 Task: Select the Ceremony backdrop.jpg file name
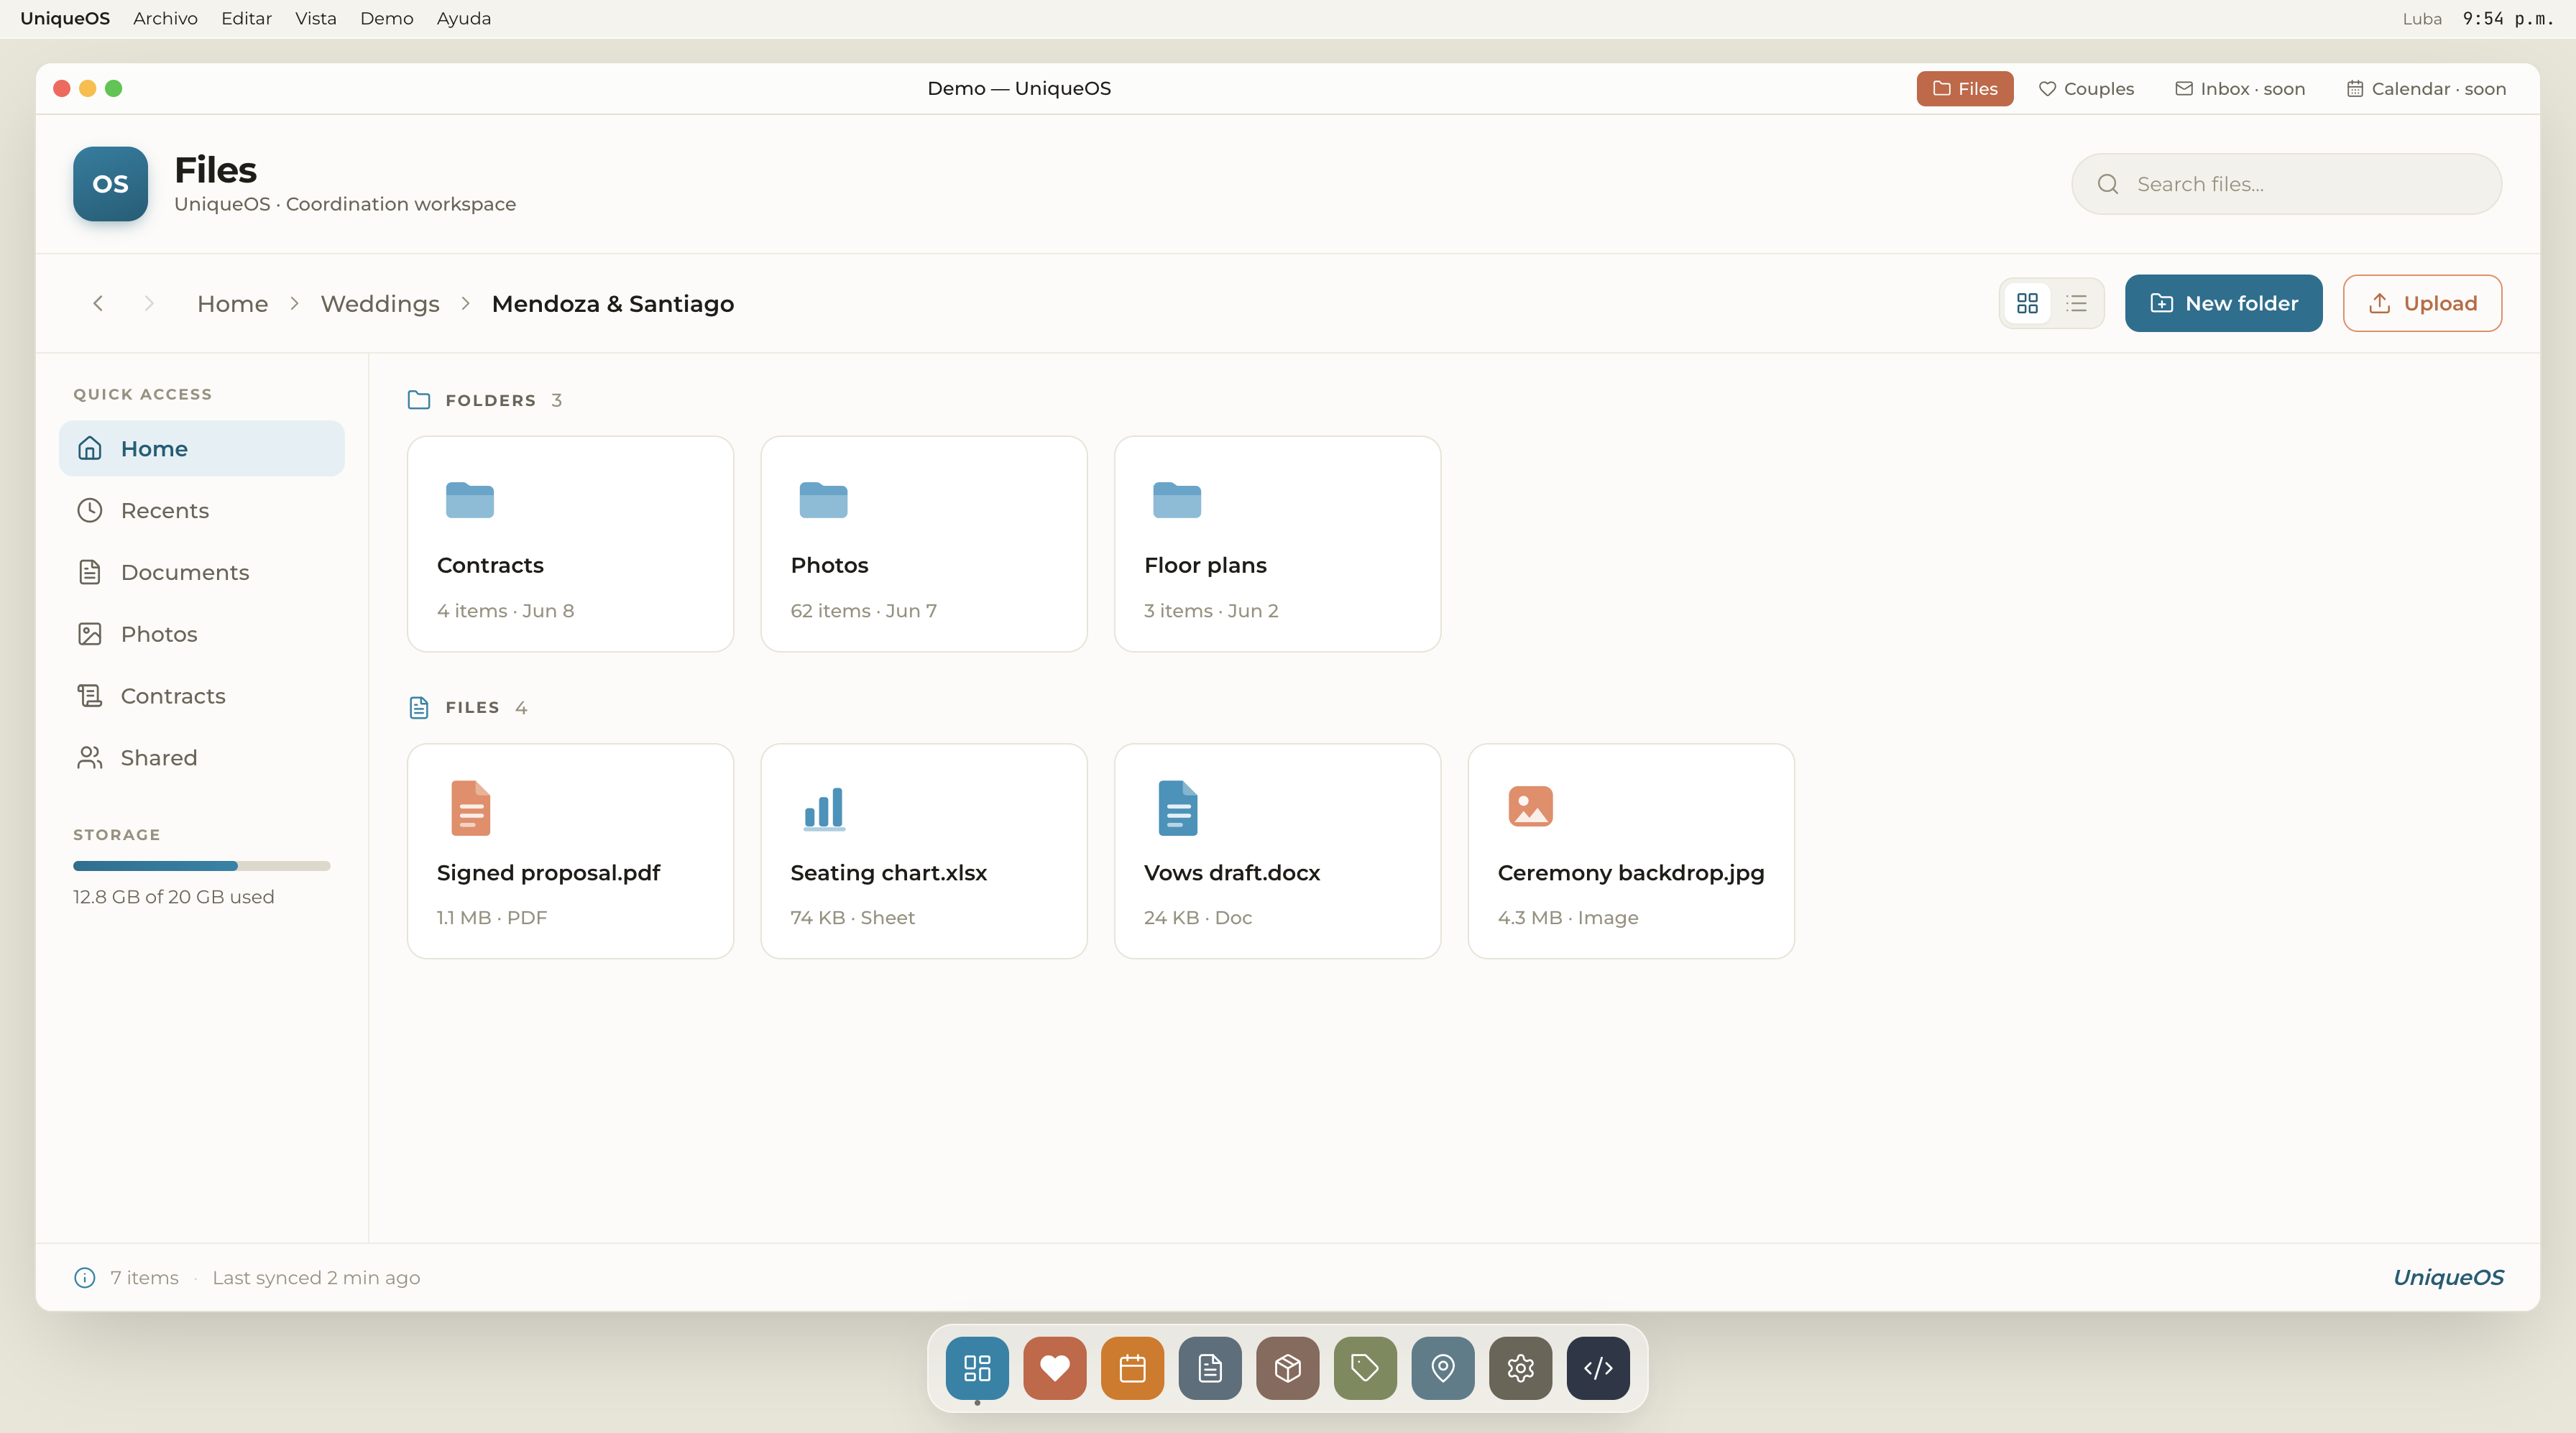[1631, 872]
